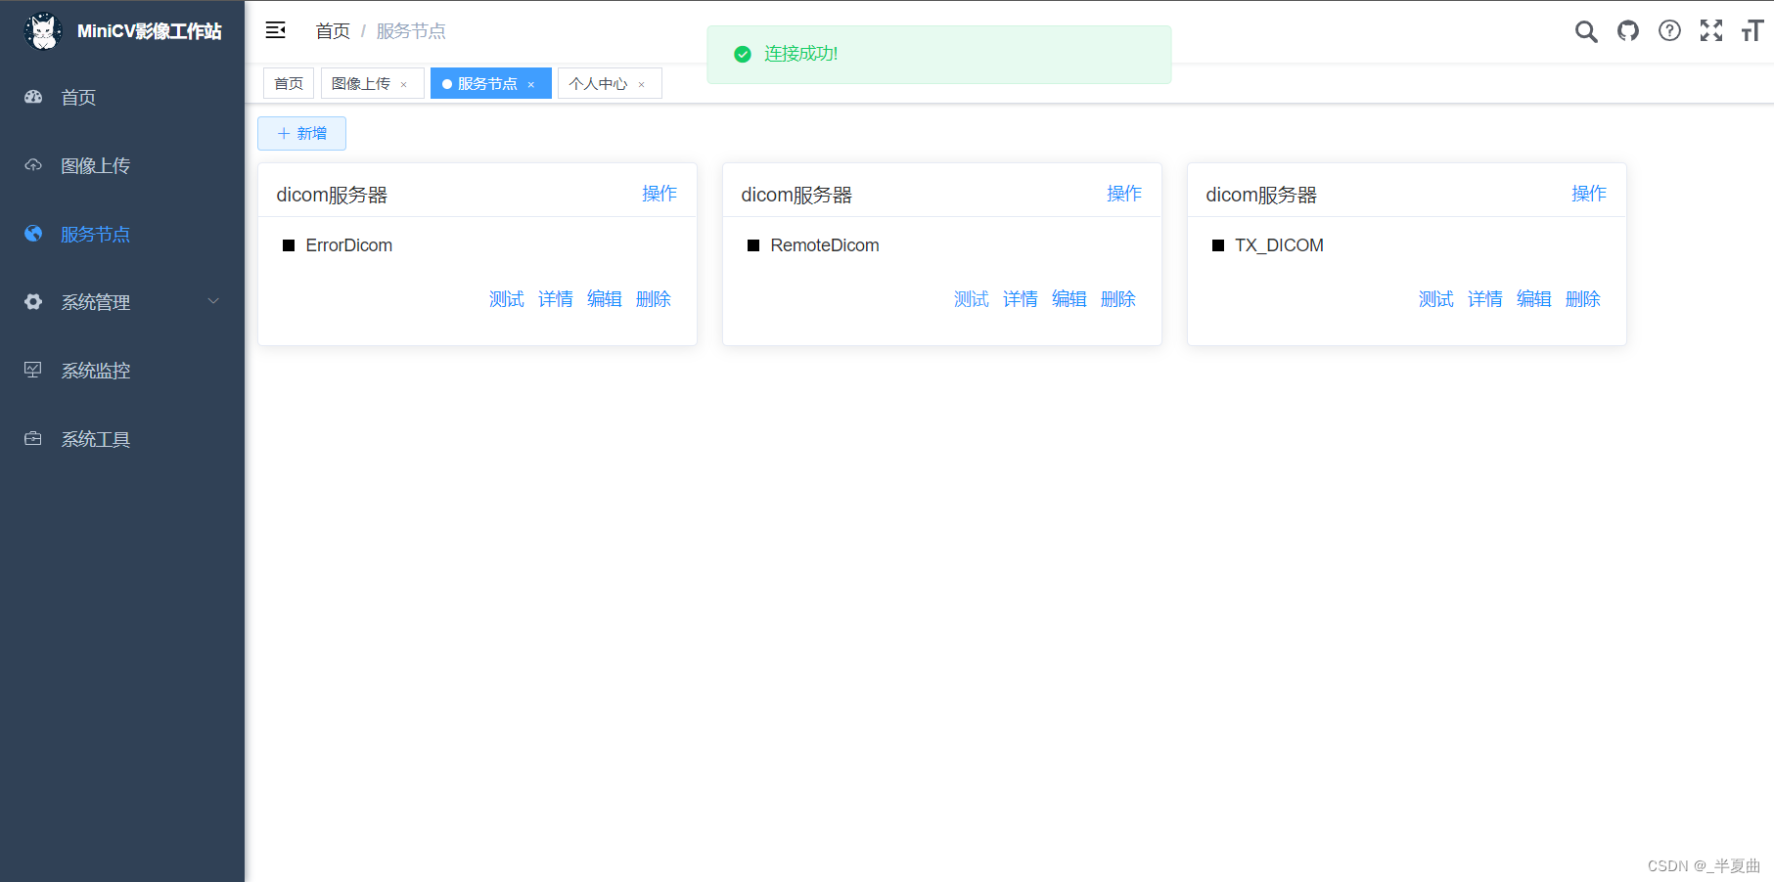Switch to the 个人中心 tab
This screenshot has height=882, width=1774.
598,83
